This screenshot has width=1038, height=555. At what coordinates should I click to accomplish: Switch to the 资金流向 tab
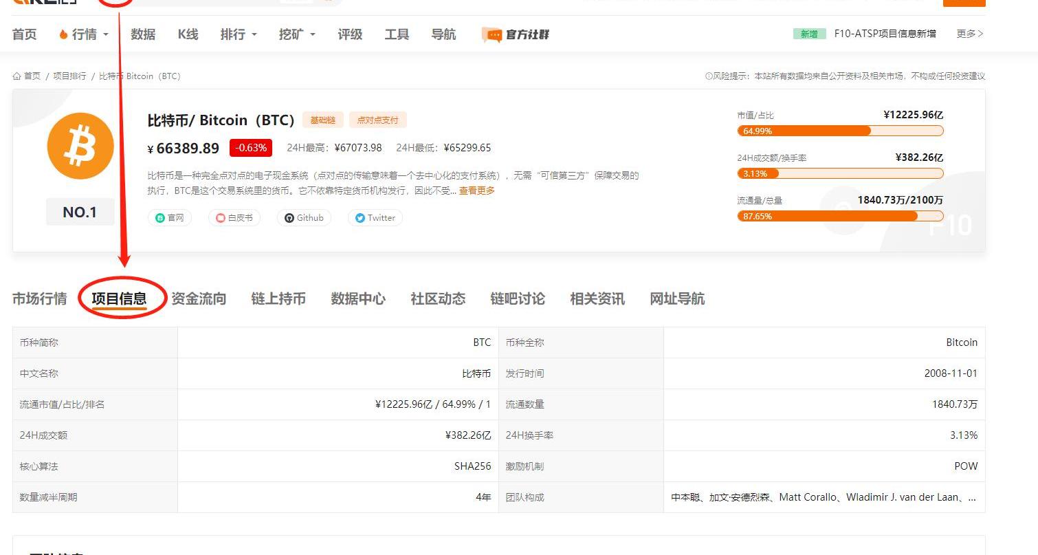(199, 298)
